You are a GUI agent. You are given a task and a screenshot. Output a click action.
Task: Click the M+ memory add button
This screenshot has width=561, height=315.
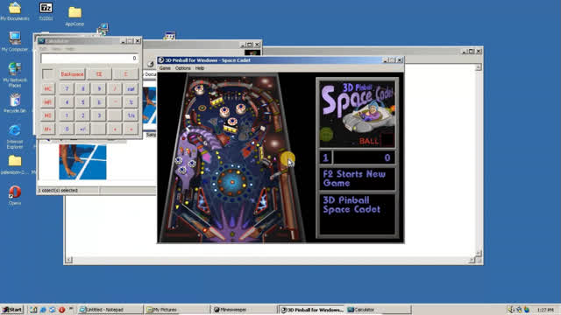click(x=47, y=129)
